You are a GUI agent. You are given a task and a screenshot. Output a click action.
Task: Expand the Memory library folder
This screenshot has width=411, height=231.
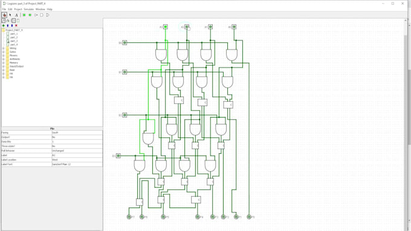tap(4, 63)
